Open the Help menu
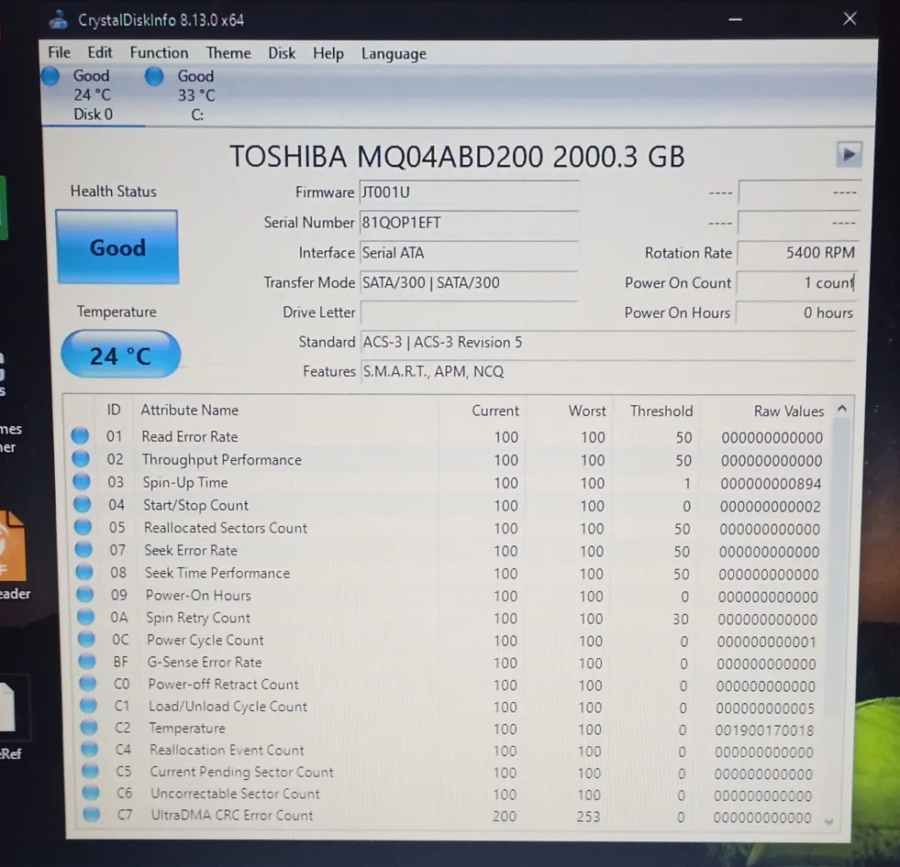900x867 pixels. point(328,54)
